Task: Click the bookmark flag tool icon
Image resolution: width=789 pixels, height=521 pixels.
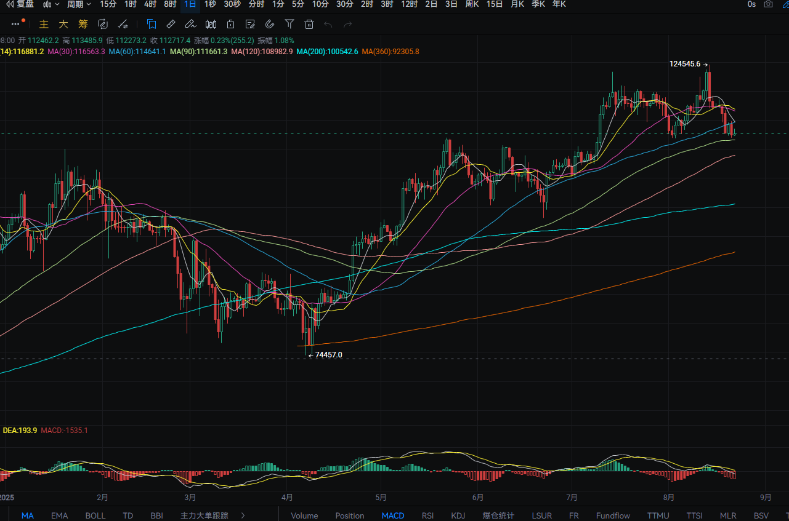Action: (x=152, y=25)
